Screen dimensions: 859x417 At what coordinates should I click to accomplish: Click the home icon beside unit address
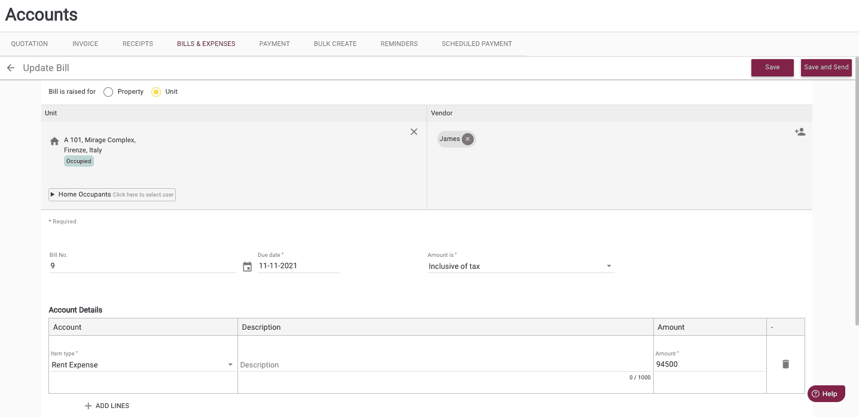54,142
